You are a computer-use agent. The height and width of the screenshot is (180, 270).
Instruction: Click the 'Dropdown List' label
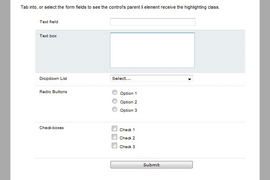click(53, 78)
